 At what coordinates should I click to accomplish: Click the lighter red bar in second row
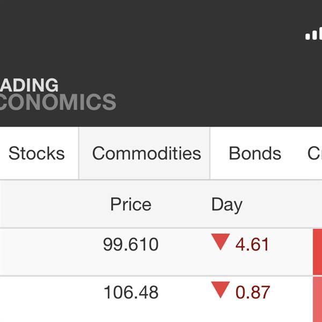click(x=318, y=299)
